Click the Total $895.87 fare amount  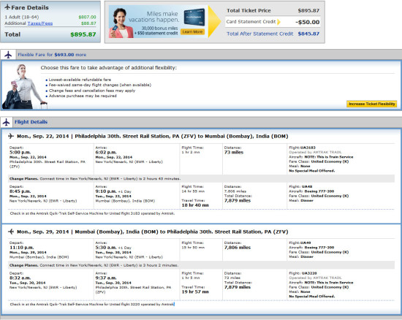83,34
